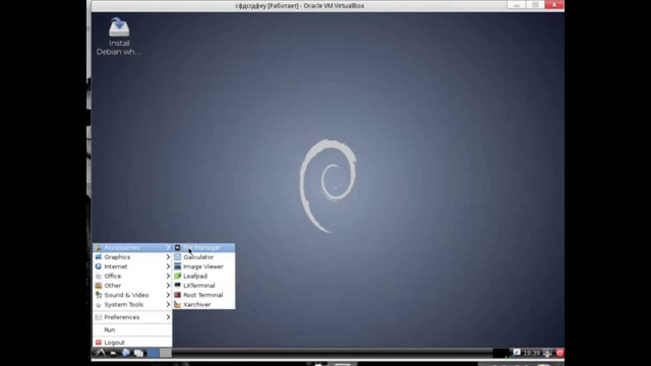Click the tray icon left of the clock
The image size is (651, 366).
517,352
